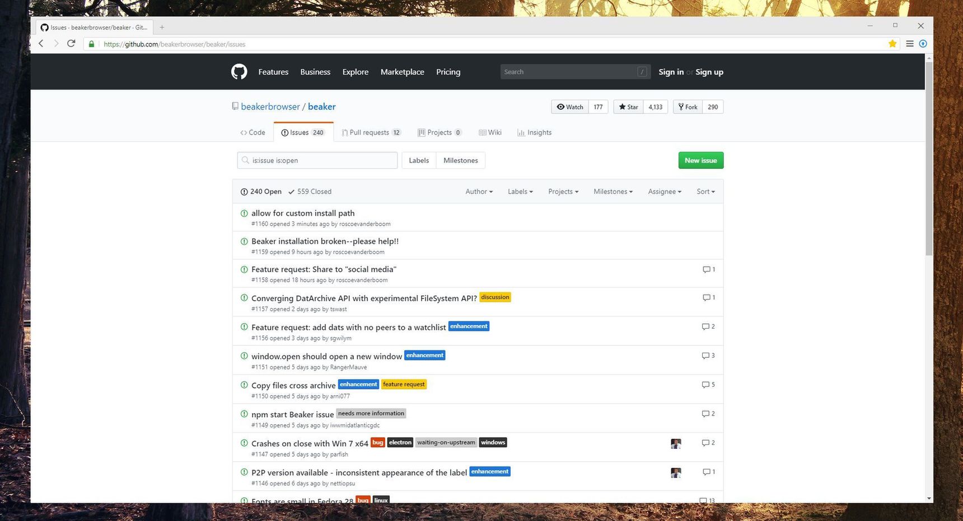Expand the Assignee filter dropdown
Viewport: 963px width, 521px height.
[665, 192]
